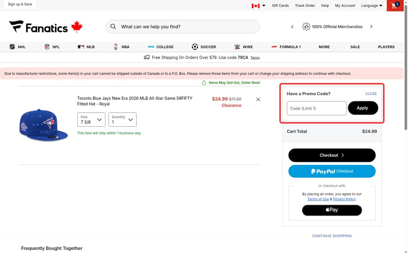The image size is (408, 255).
Task: Click the NCAA college icon
Action: coord(151,47)
